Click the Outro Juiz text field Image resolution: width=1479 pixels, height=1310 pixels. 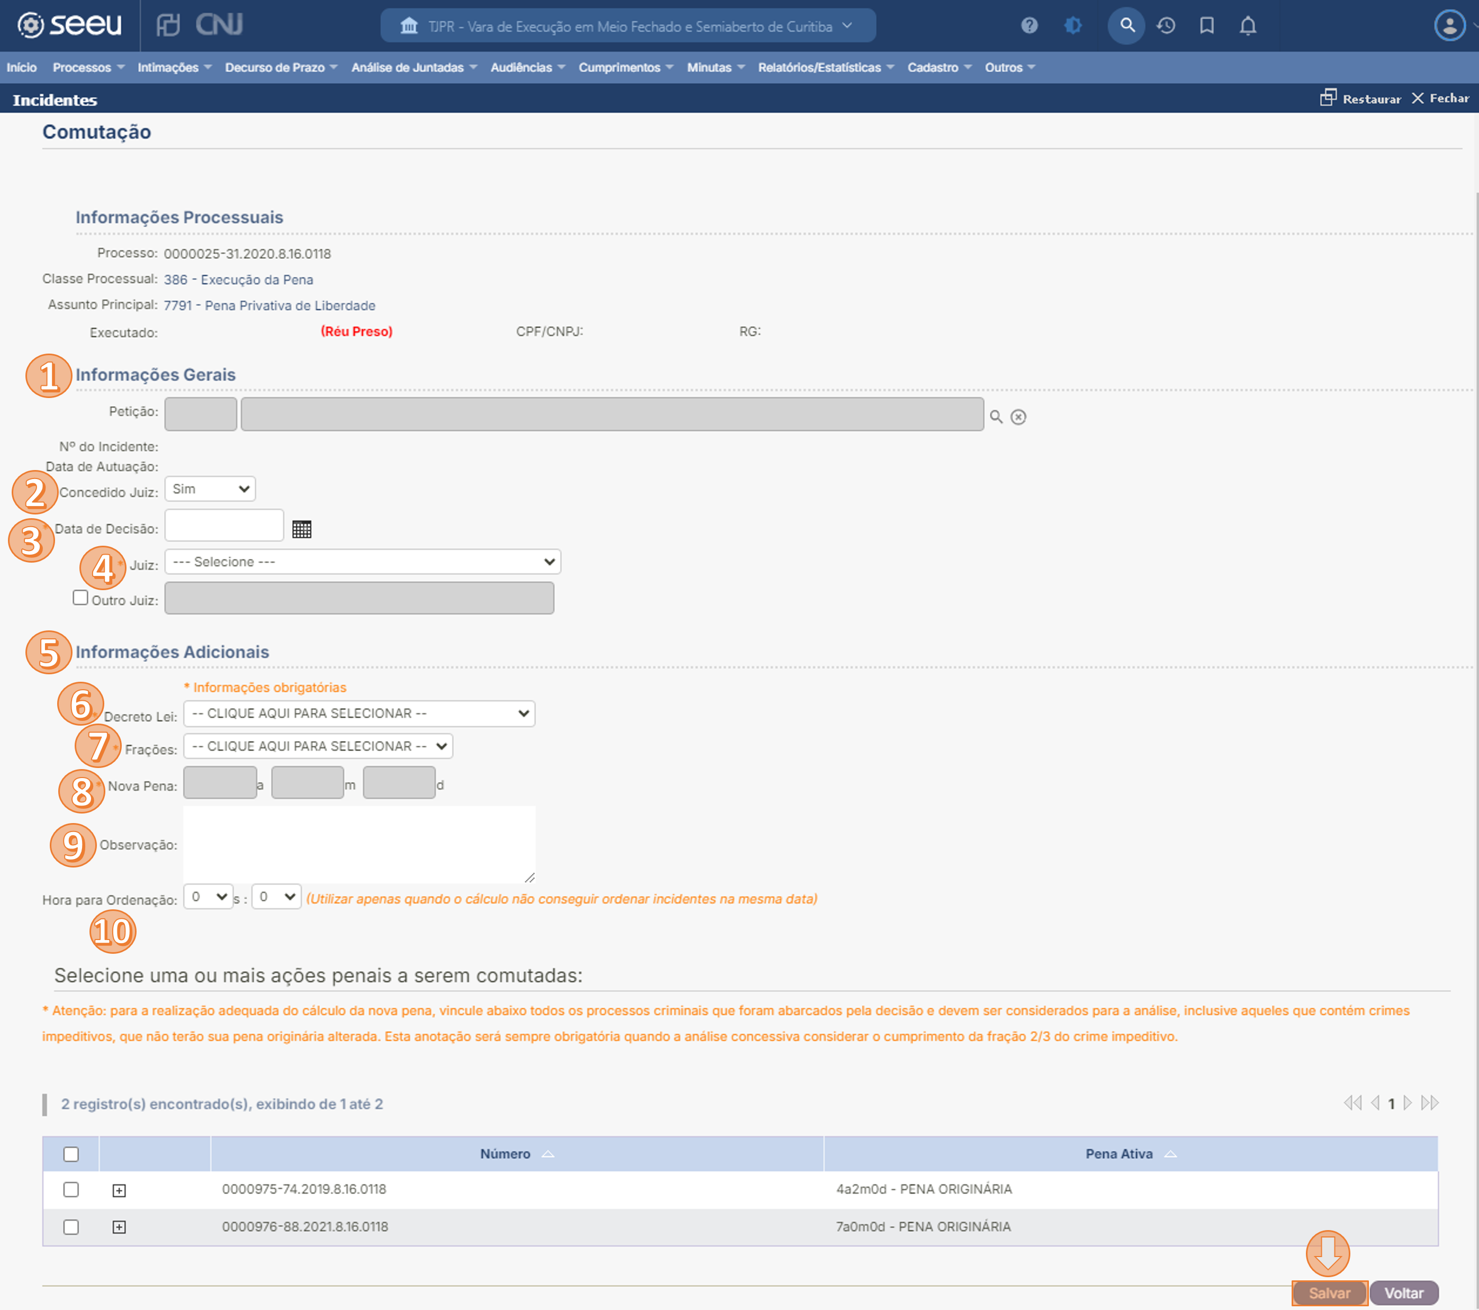tap(359, 598)
